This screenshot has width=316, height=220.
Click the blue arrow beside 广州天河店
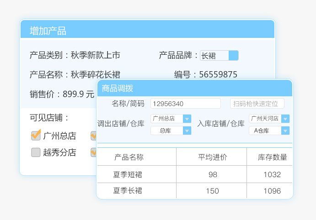pyautogui.click(x=285, y=119)
